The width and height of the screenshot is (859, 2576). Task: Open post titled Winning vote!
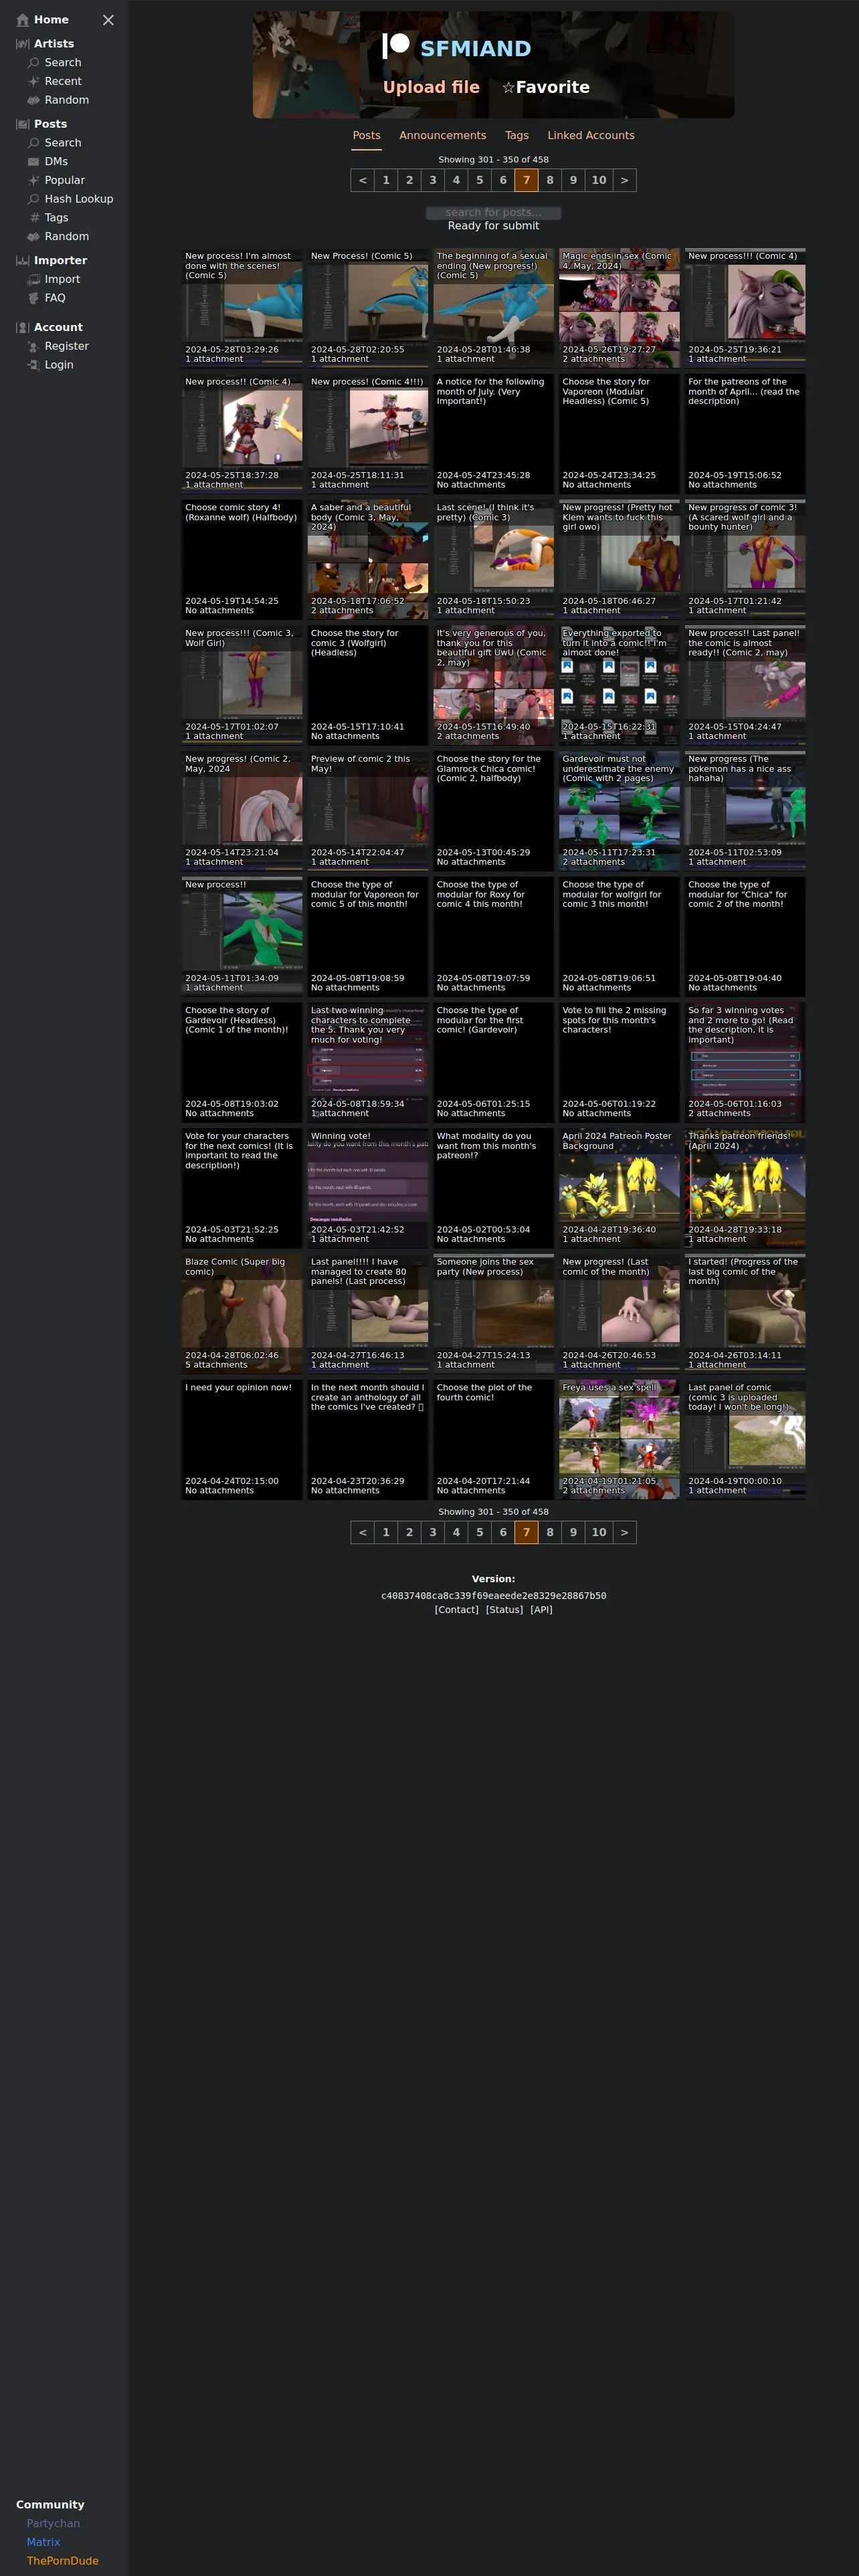[368, 1188]
